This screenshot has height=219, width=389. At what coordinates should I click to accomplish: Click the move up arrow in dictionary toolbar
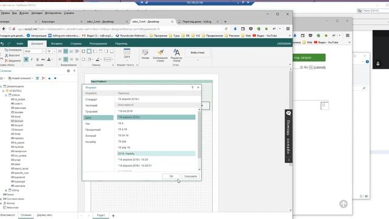point(49,78)
